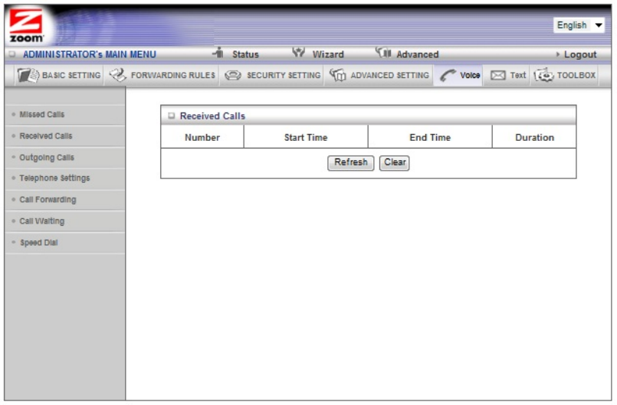Click the Voice phone handset icon
This screenshot has width=617, height=405.
(448, 75)
